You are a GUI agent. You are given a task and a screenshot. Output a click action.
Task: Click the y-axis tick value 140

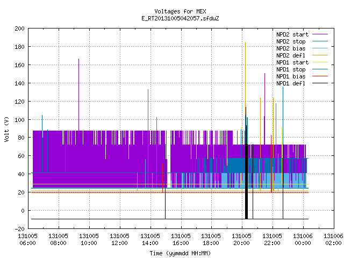coord(19,83)
